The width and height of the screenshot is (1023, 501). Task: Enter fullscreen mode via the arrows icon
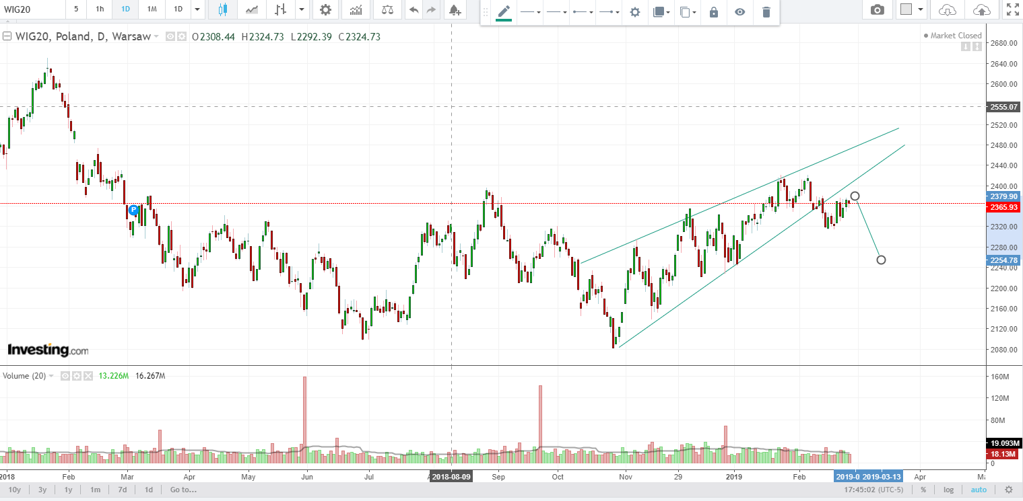[1012, 9]
